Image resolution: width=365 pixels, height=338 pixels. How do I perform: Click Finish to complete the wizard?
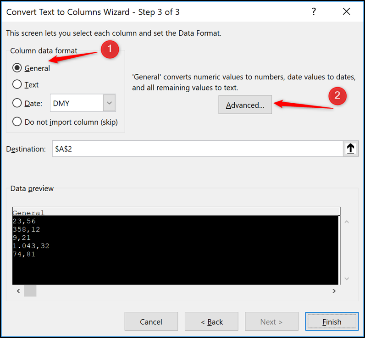point(332,322)
